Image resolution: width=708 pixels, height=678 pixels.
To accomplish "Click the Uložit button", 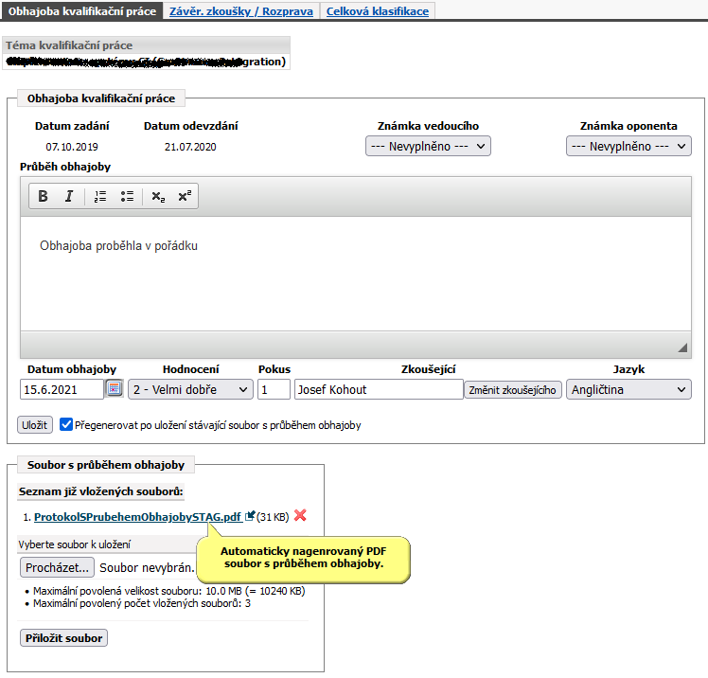I will tap(35, 425).
